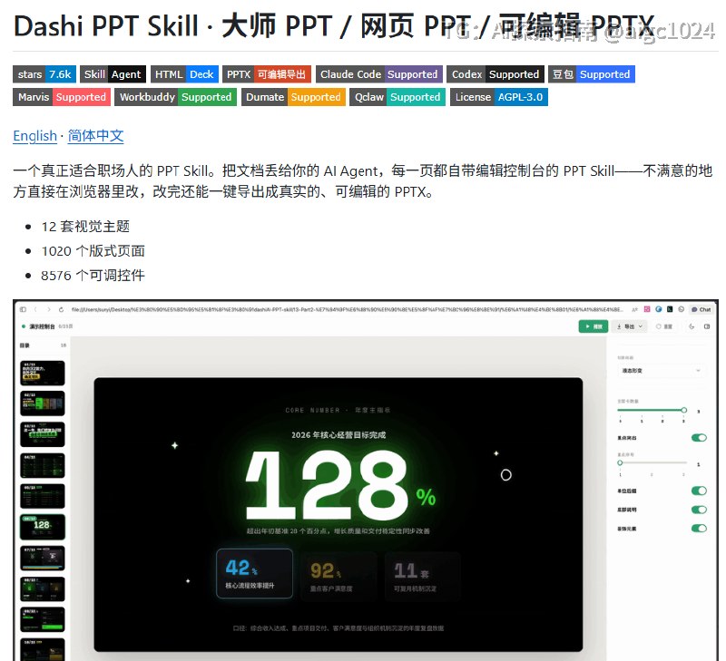Open the 简体中文 language link
Image resolution: width=726 pixels, height=661 pixels.
tap(96, 136)
